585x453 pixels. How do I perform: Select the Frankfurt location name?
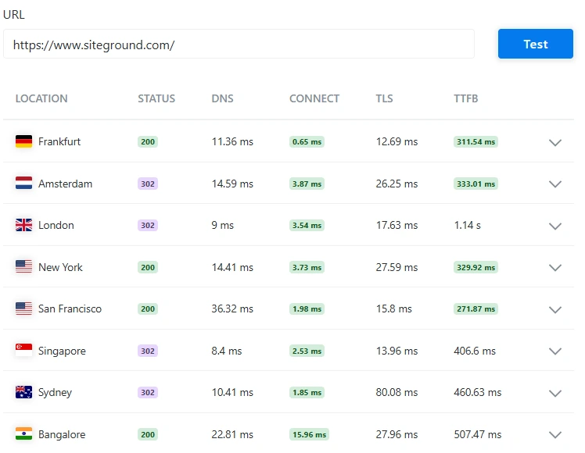(x=59, y=141)
